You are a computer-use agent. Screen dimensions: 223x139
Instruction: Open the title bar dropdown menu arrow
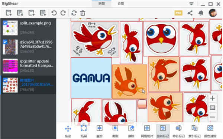[x=191, y=4]
